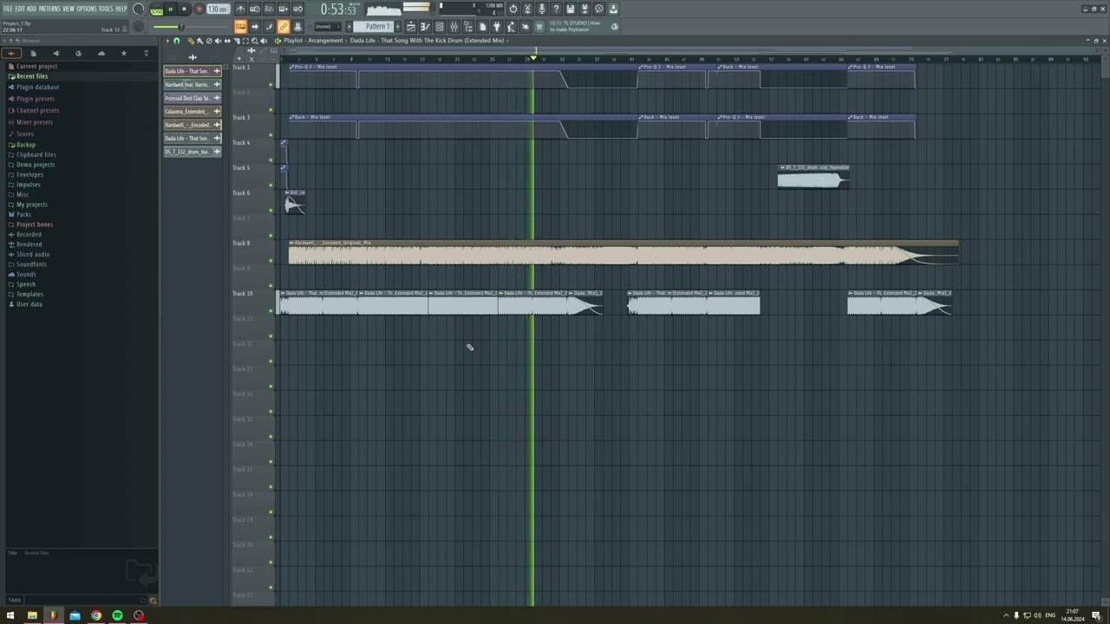Select the mute tool in playlist toolbar

click(x=218, y=41)
